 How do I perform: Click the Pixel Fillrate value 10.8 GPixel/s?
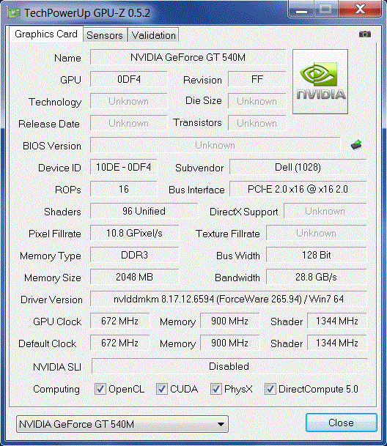134,233
